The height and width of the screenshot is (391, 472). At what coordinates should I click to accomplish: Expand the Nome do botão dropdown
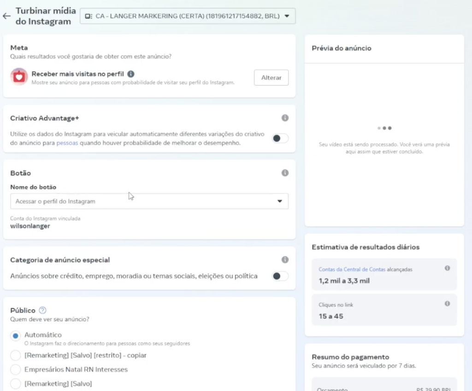[x=149, y=201]
